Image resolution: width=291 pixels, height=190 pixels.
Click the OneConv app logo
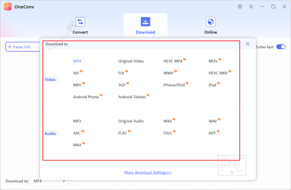click(8, 7)
